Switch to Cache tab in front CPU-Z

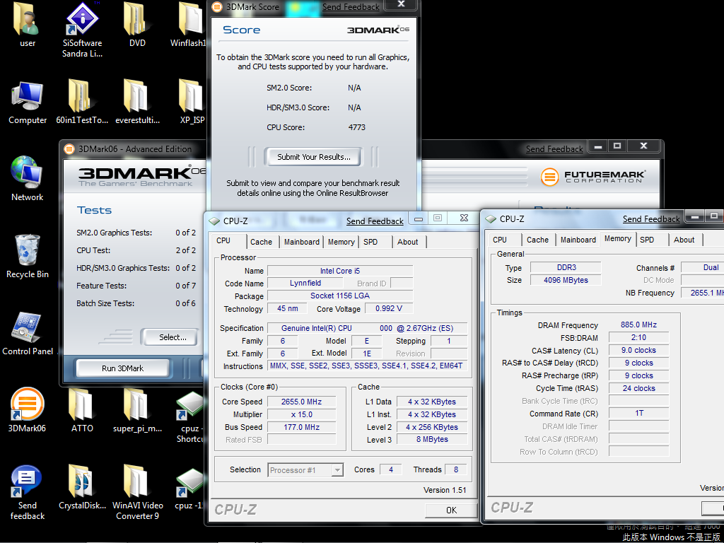click(262, 242)
